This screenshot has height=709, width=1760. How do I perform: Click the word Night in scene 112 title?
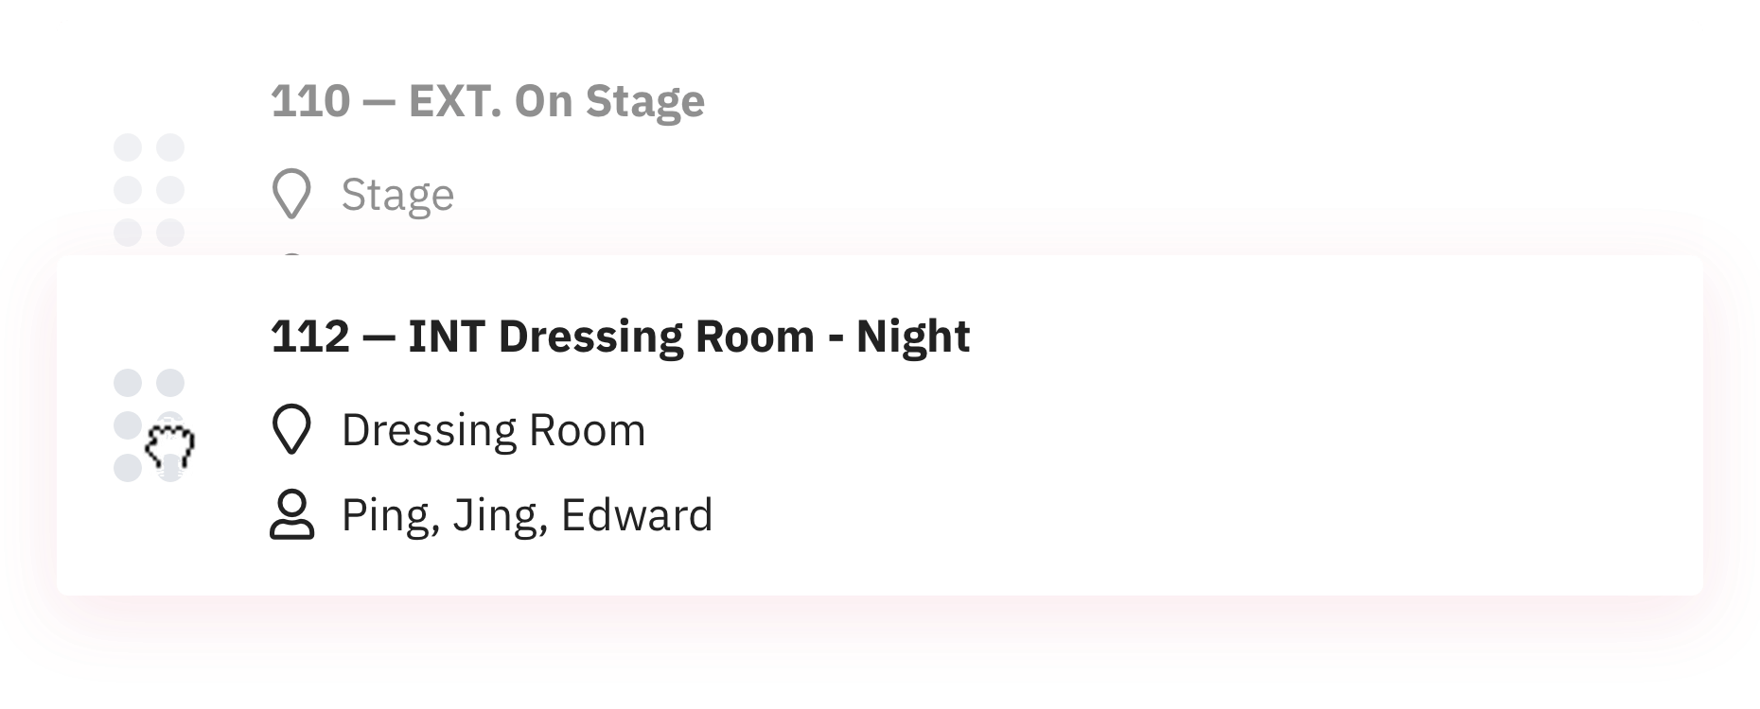point(913,337)
